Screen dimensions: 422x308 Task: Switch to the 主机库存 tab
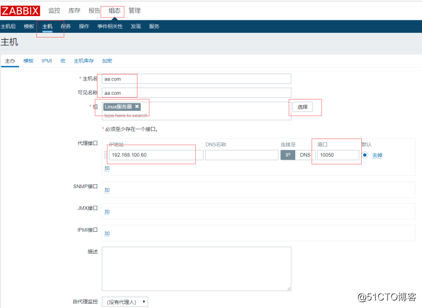coord(84,61)
